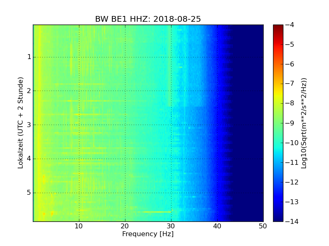Click colorbar tick label '−11'
329x246 pixels.
[x=292, y=162]
